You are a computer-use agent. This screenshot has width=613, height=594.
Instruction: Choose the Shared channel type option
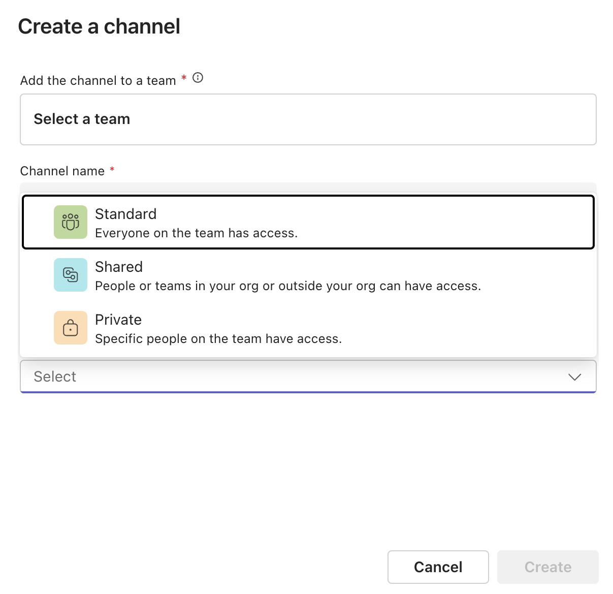[308, 275]
